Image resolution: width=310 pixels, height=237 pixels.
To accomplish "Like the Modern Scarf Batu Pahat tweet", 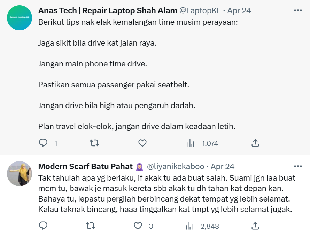I will [x=138, y=226].
